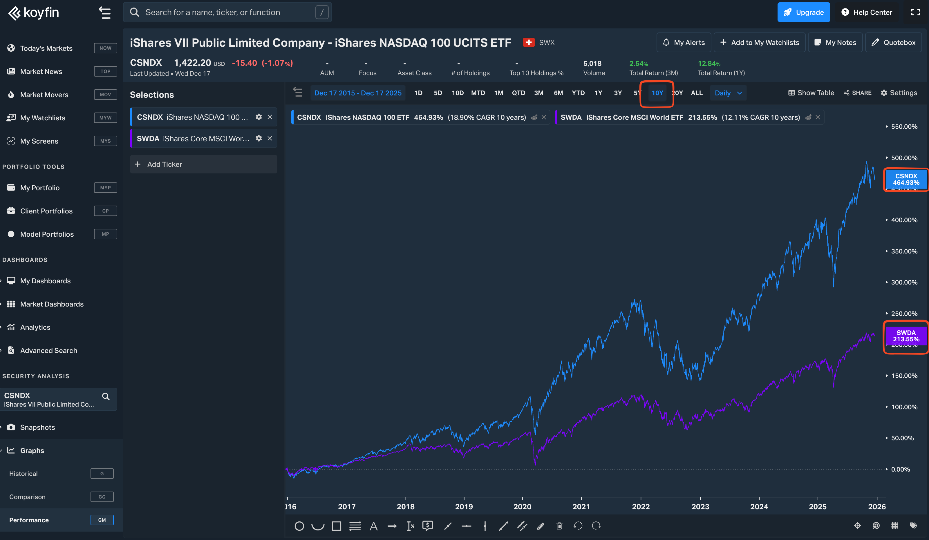Image resolution: width=929 pixels, height=540 pixels.
Task: Open the Daily interval dropdown
Action: pyautogui.click(x=728, y=93)
